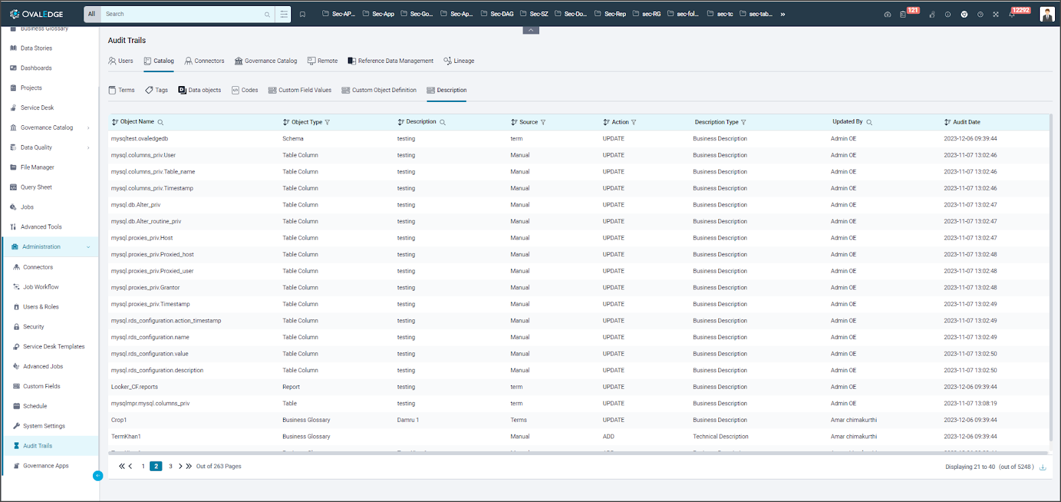This screenshot has height=502, width=1061.
Task: Open the All search scope dropdown
Action: tap(92, 14)
